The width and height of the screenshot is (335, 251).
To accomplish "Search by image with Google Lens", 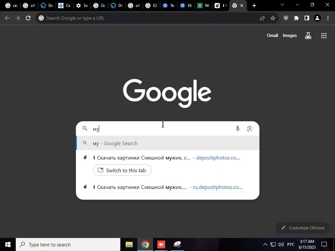I will pyautogui.click(x=250, y=128).
